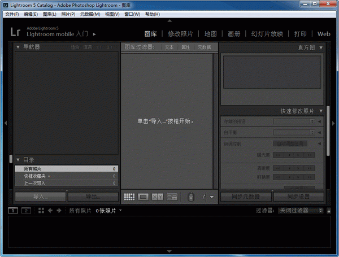This screenshot has width=339, height=257.
Task: Click the auto tone button beside 色调控制
Action: [290, 143]
